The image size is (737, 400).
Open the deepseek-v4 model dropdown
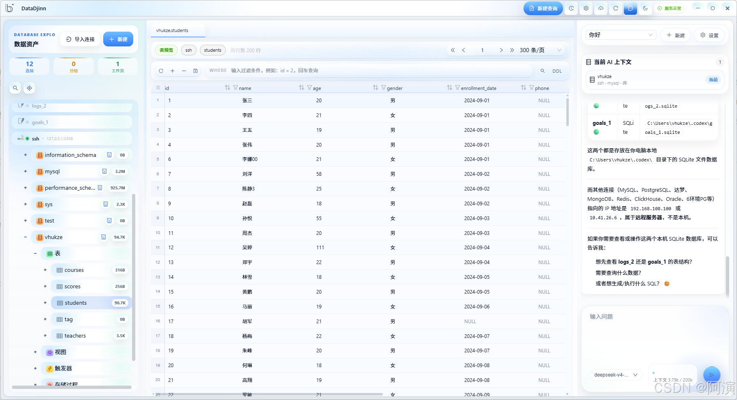[616, 375]
